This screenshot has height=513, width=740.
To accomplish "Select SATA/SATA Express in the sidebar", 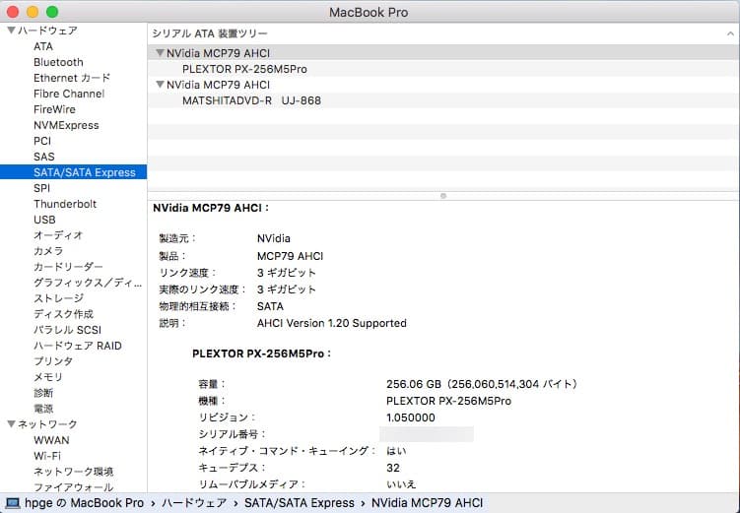I will point(73,172).
